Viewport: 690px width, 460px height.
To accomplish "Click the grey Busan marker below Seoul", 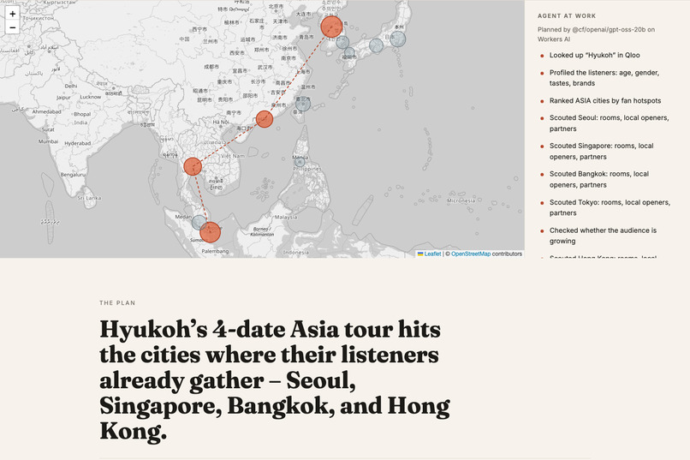I will (342, 42).
